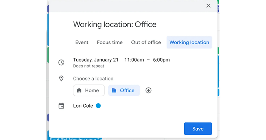Click the clock icon beside date

pyautogui.click(x=61, y=62)
